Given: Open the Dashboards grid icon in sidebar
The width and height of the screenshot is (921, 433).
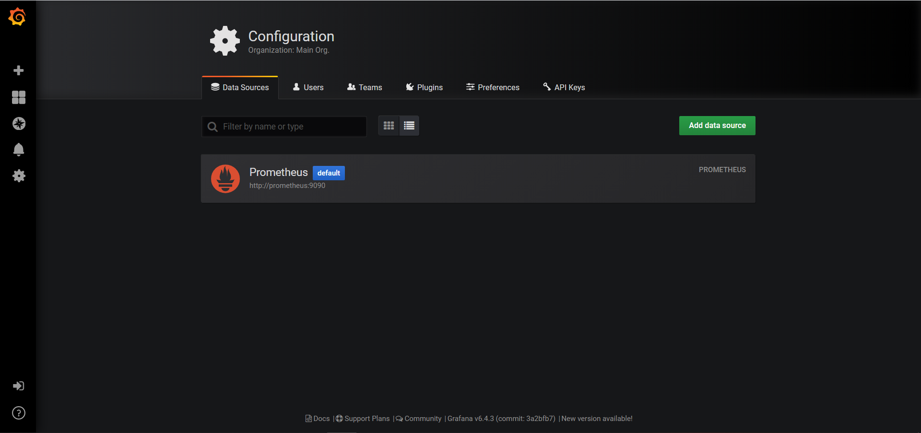Looking at the screenshot, I should coord(18,97).
